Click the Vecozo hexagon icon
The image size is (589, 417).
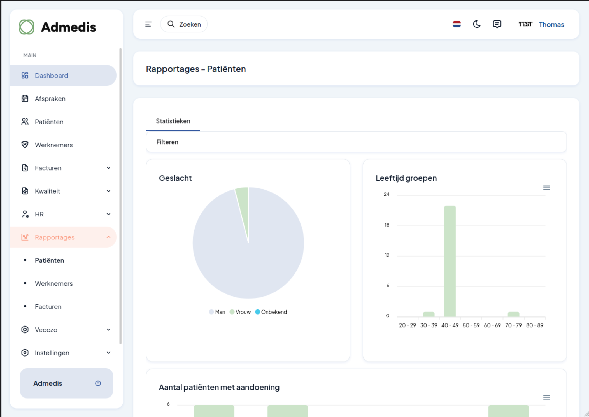[x=25, y=330]
